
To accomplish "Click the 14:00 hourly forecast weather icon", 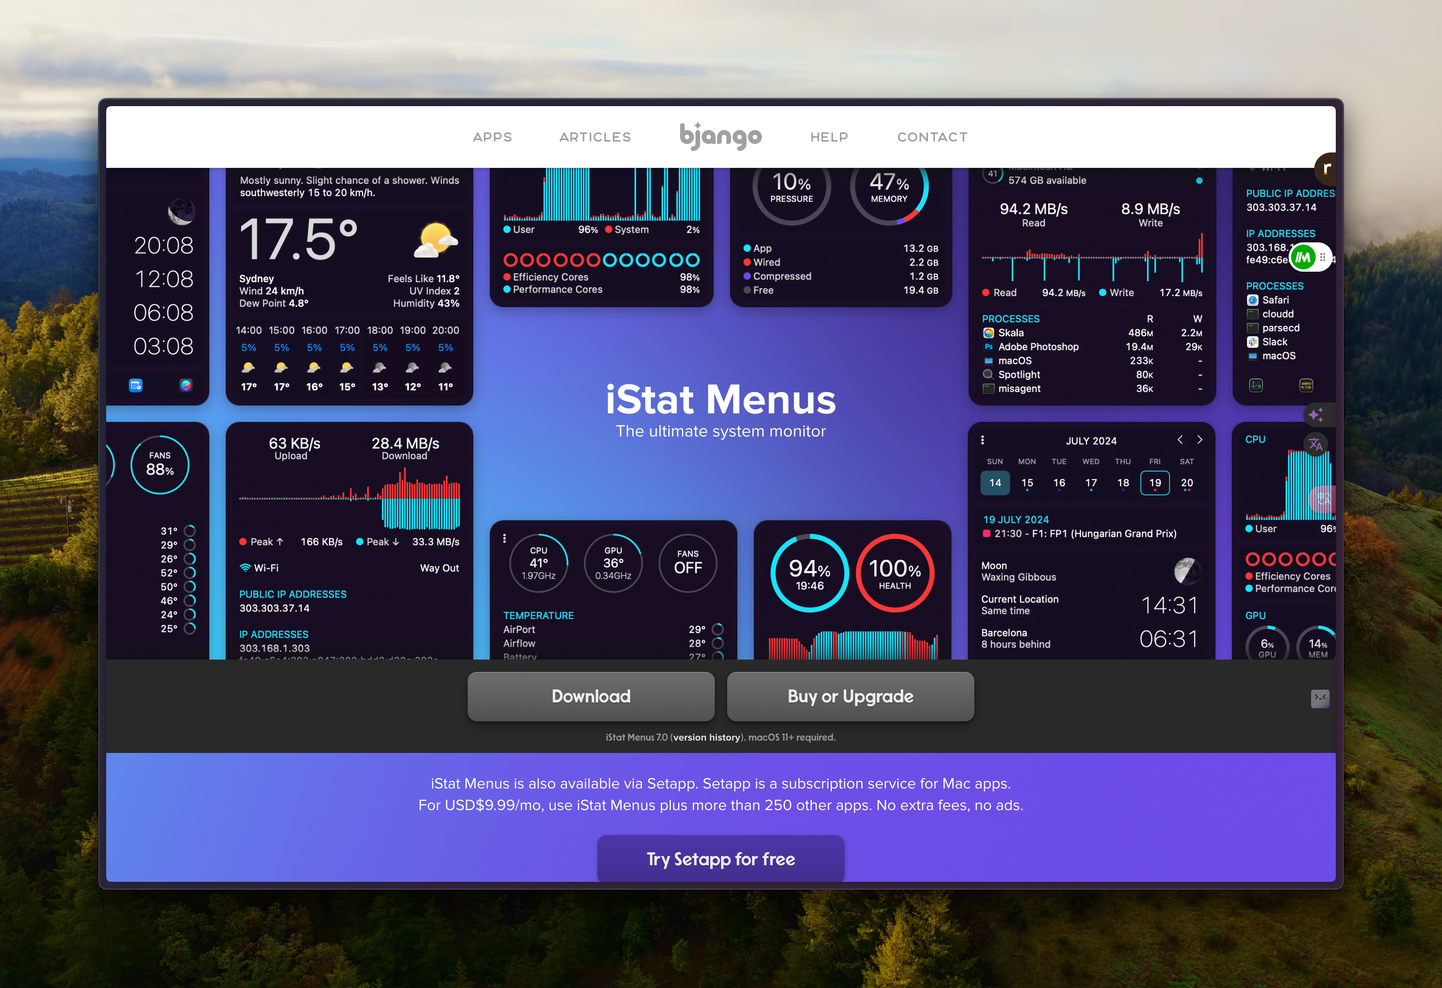I will (x=248, y=367).
